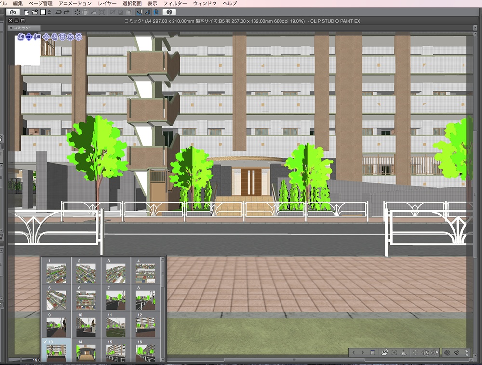Screen dimensions: 482x365
Task: Toggle snap to ruler in the toolbar
Action: (139, 13)
